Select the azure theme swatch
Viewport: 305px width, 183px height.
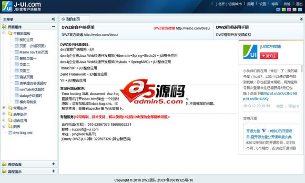tap(300, 10)
